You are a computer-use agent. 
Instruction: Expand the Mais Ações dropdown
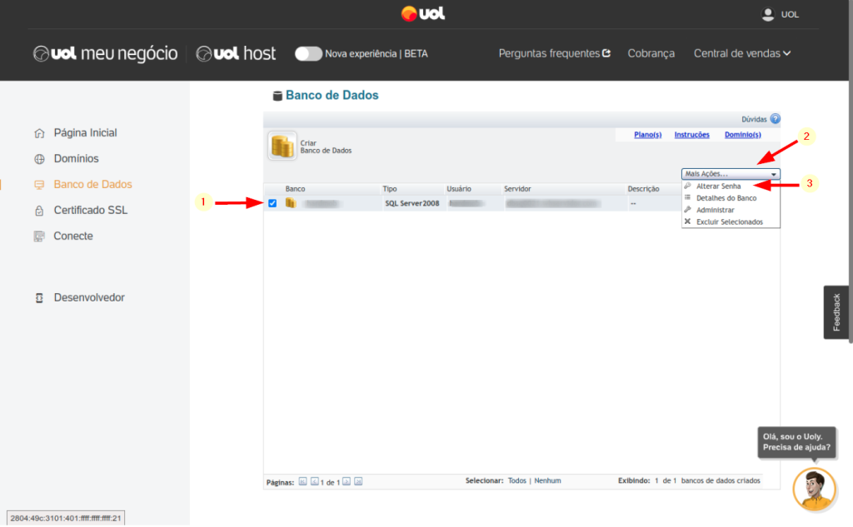coord(731,174)
